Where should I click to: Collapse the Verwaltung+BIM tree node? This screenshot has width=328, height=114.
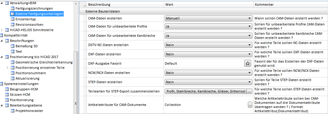[x=2, y=3]
